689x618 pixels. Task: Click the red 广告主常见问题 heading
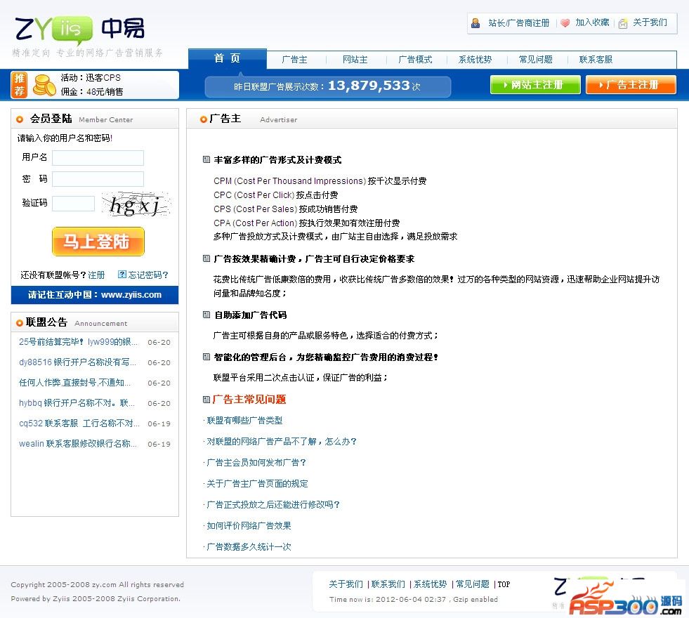coord(249,400)
